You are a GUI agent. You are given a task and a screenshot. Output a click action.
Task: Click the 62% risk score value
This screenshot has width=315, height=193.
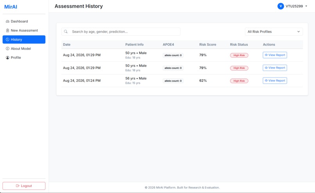[203, 81]
